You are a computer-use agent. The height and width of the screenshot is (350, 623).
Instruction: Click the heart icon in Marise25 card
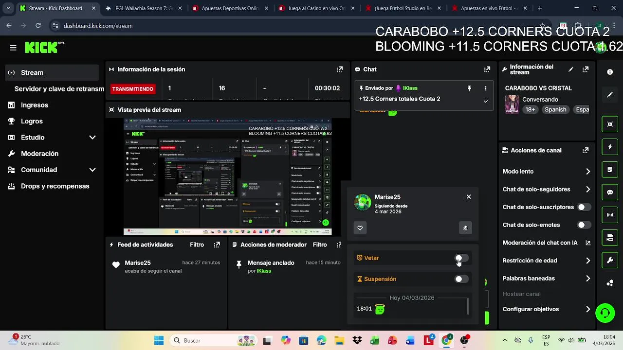click(x=360, y=228)
